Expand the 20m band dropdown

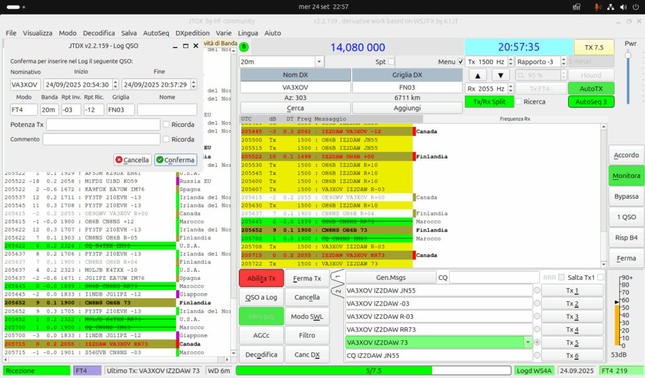tap(319, 62)
